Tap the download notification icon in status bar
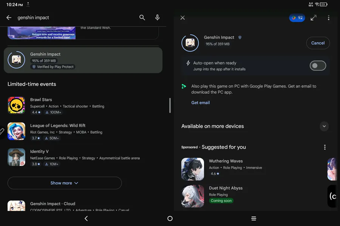Image resolution: width=340 pixels, height=226 pixels. click(28, 4)
